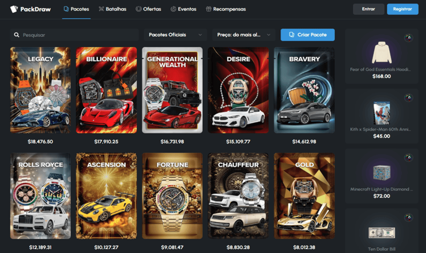Click the round badge on Ten Dollar Bill card

(x=408, y=217)
